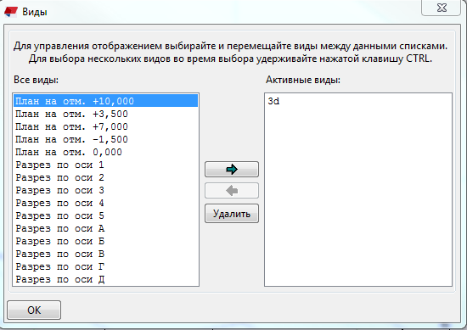The width and height of the screenshot is (467, 330).
Task: Choose 'Разрез по оси 4' in the list
Action: (106, 204)
